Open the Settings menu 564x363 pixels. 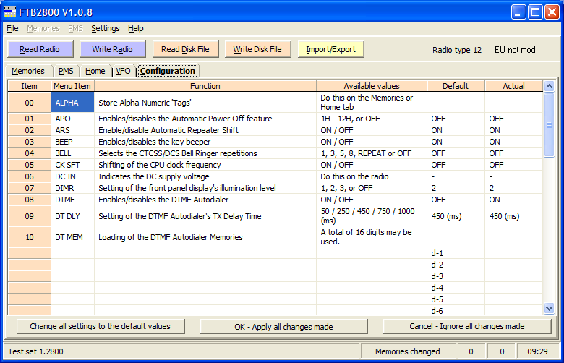(106, 28)
